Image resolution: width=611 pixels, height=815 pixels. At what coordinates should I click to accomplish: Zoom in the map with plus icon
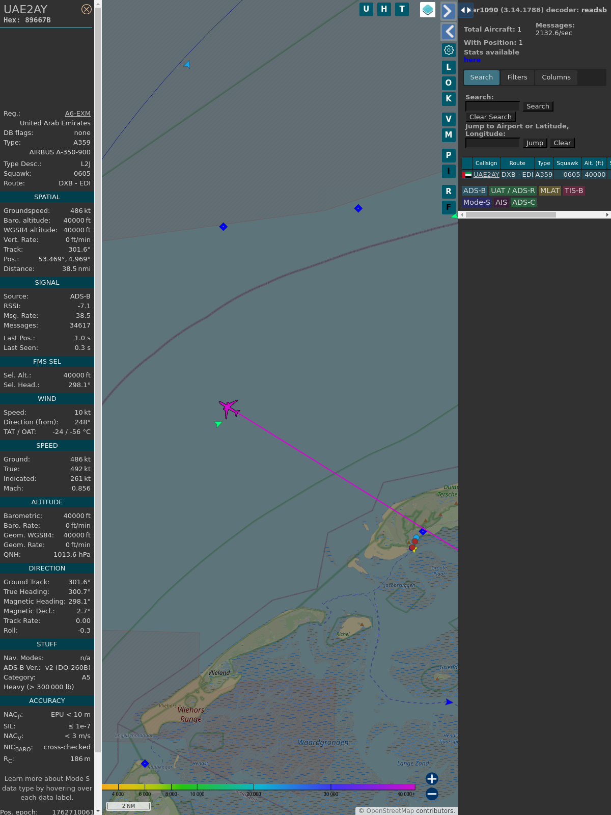click(x=432, y=778)
